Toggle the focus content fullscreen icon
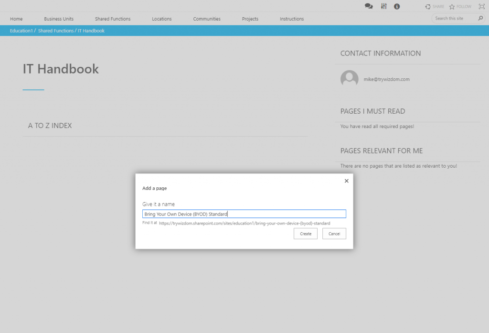Image resolution: width=489 pixels, height=333 pixels. coord(481,7)
